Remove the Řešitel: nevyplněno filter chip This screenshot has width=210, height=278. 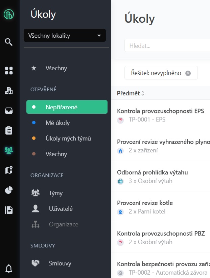tap(189, 73)
